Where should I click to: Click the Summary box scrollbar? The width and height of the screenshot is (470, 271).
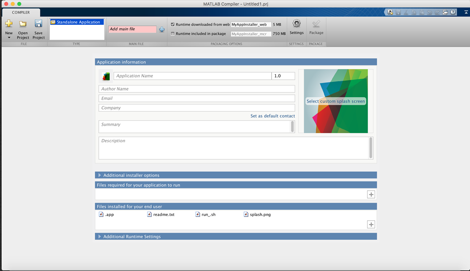tap(292, 127)
